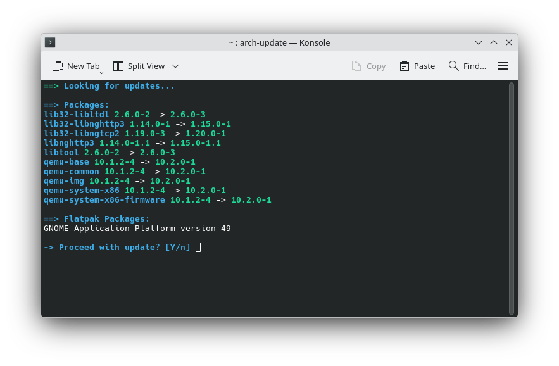Click the terminal's vertical scrollbar

511,198
